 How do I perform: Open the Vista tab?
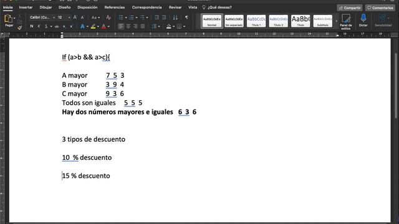193,7
